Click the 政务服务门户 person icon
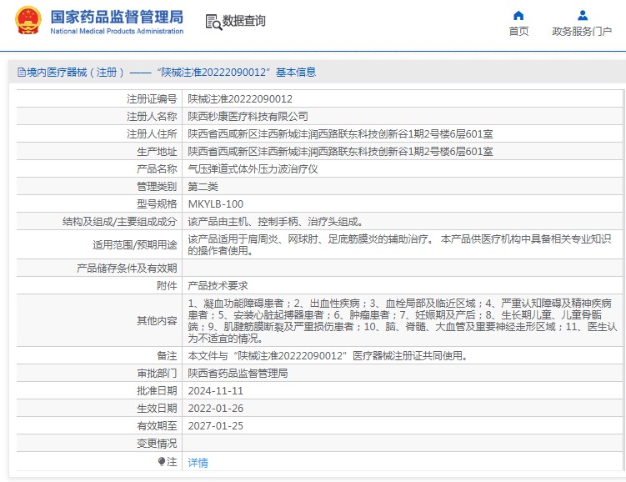The image size is (626, 482). (582, 15)
